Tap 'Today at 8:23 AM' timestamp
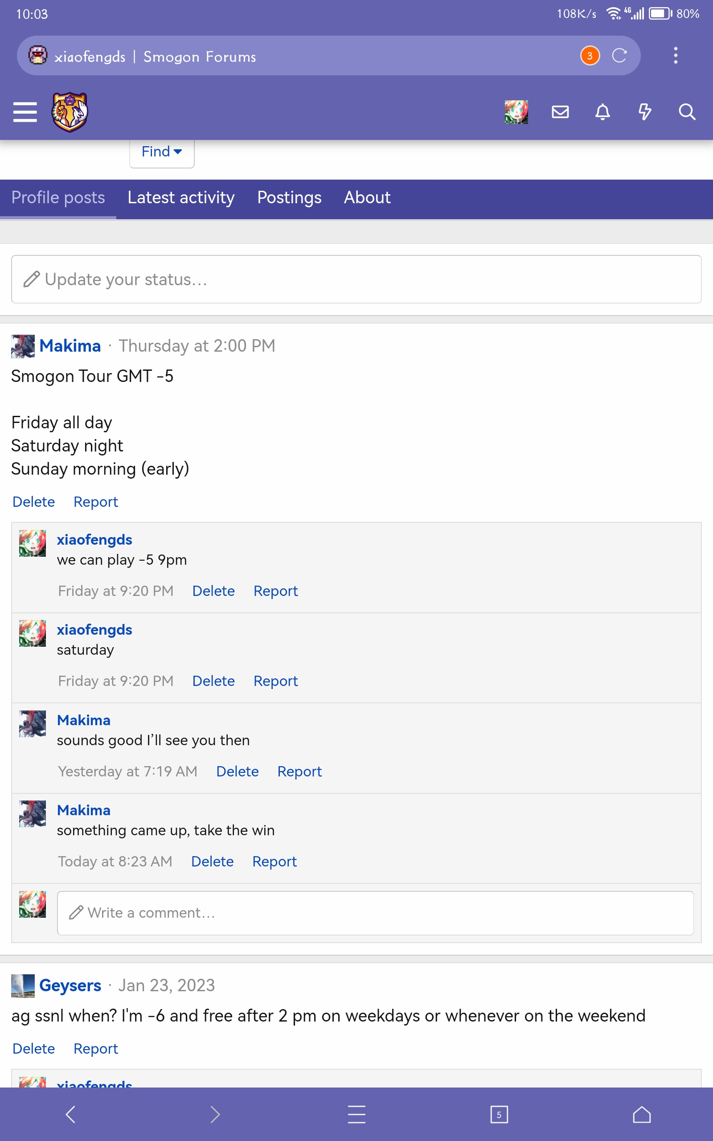The image size is (713, 1141). (115, 862)
